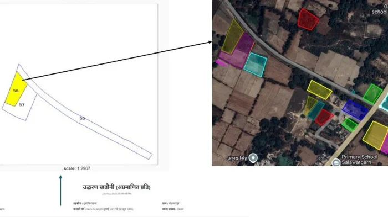Click the small bright green polygon below the blue parcel
The width and height of the screenshot is (388, 217).
[x=349, y=124]
